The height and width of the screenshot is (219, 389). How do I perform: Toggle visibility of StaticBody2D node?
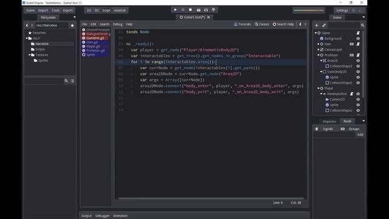(358, 72)
